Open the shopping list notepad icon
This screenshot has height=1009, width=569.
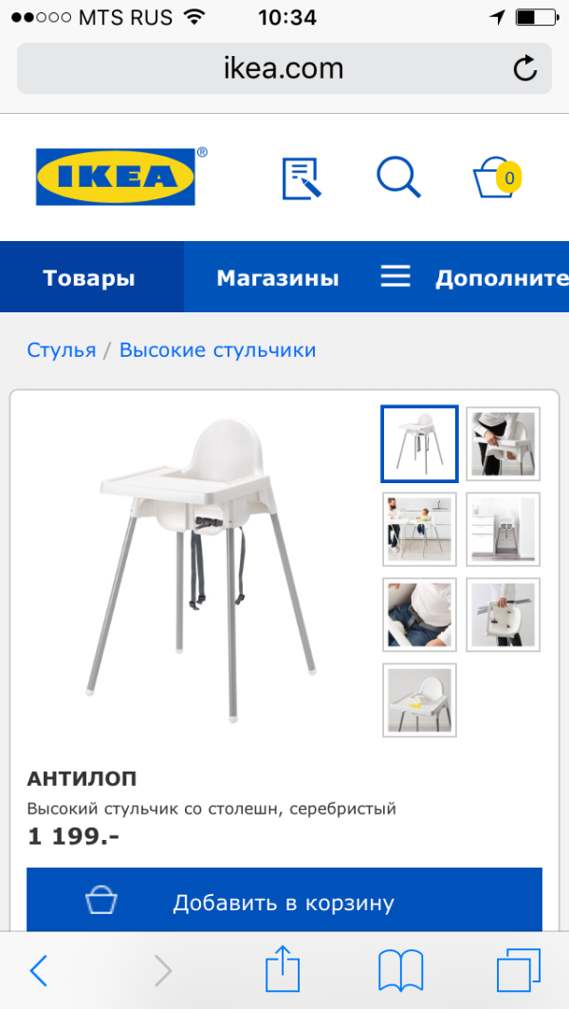coord(302,178)
